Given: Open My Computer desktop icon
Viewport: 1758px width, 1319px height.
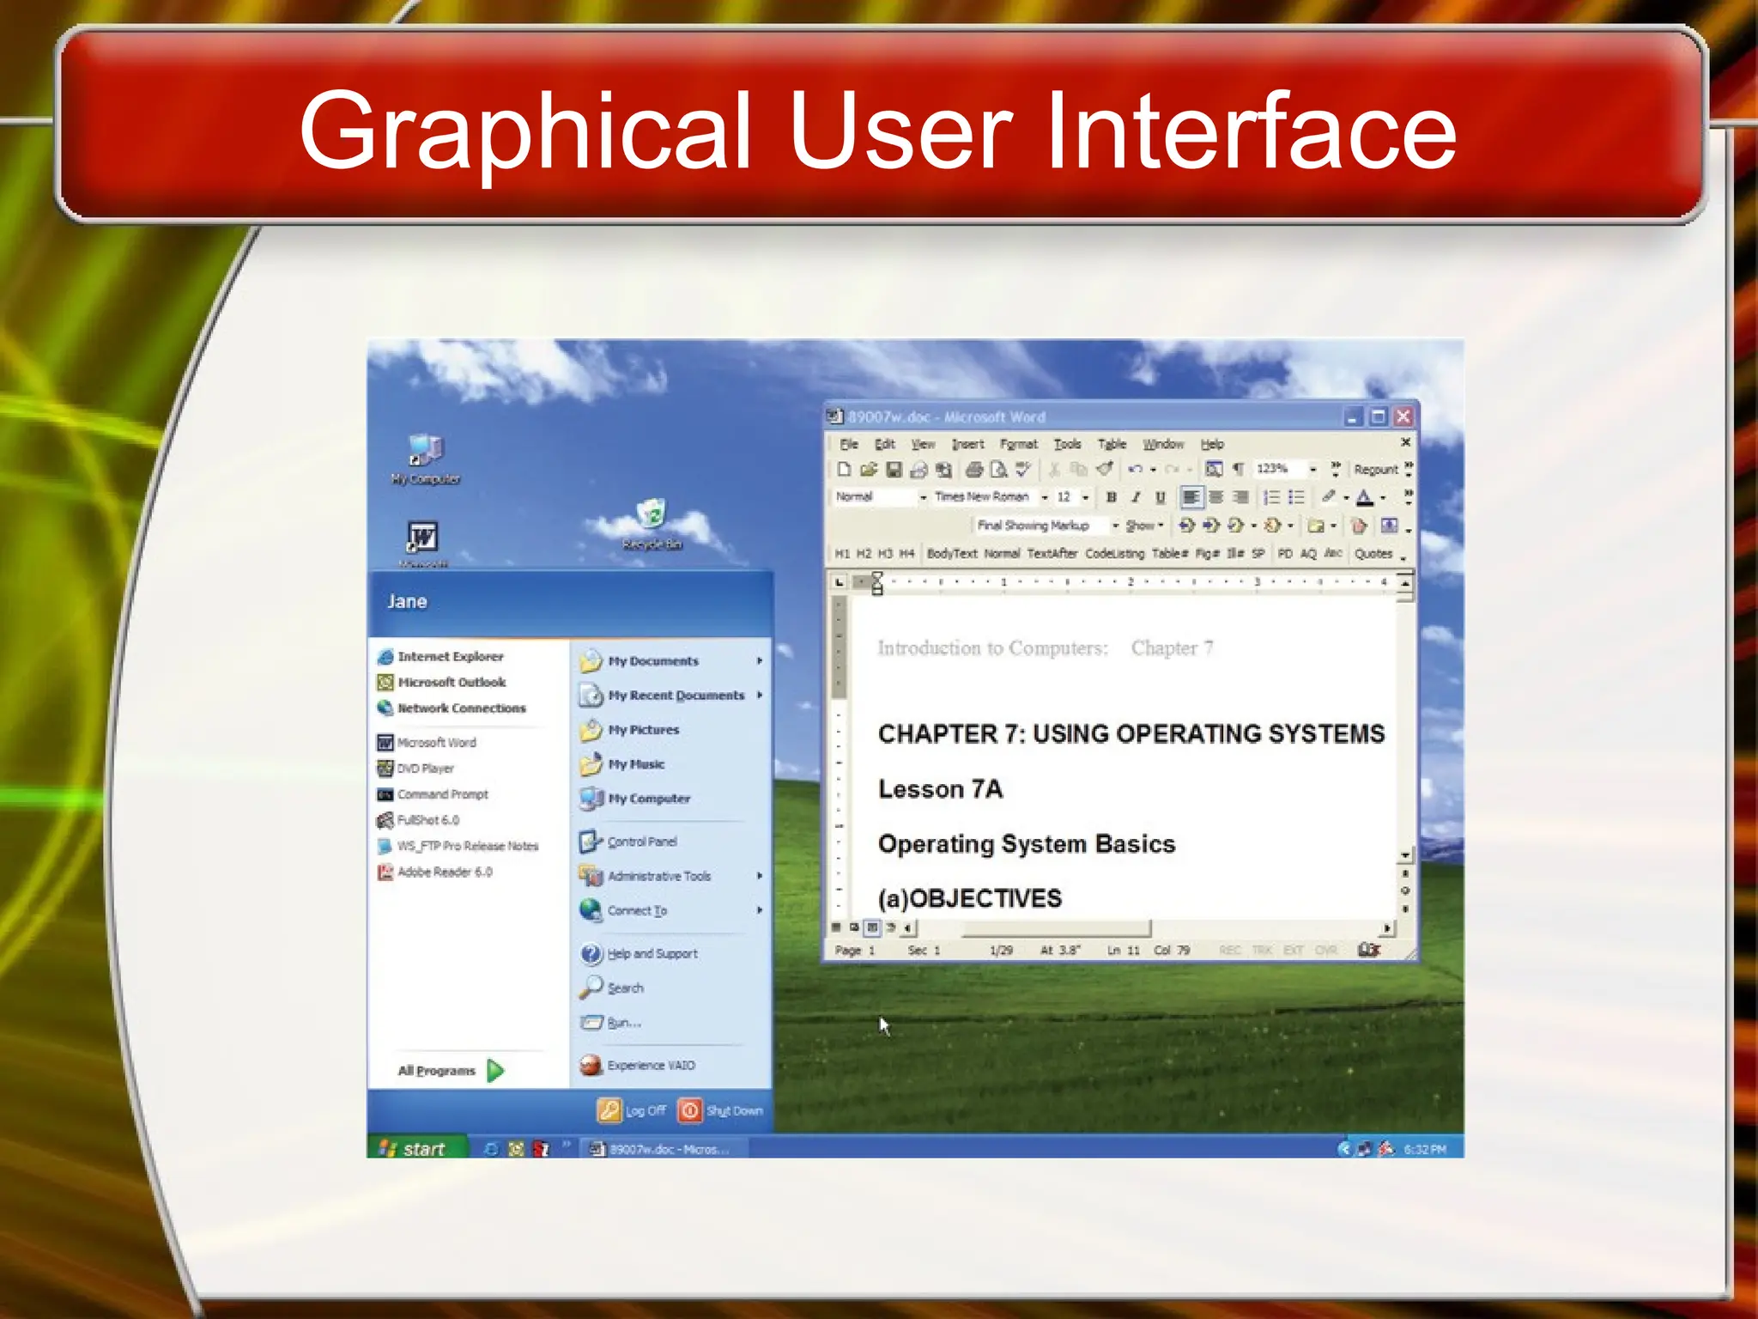Looking at the screenshot, I should coord(426,459).
